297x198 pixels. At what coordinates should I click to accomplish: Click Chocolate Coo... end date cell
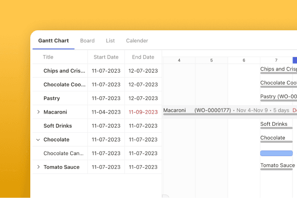point(143,84)
